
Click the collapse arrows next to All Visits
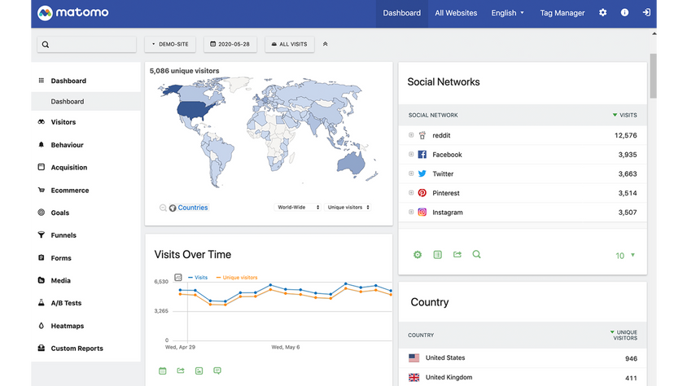coord(325,44)
